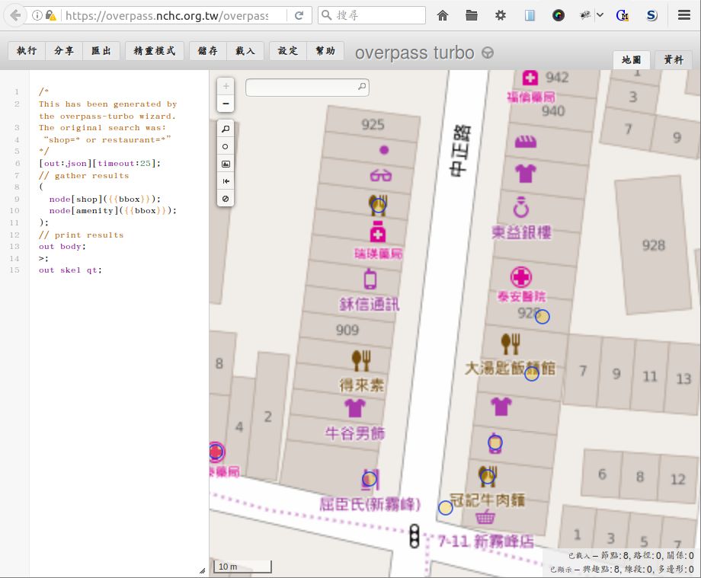Click the round colour wheel extension icon
Image resolution: width=701 pixels, height=578 pixels.
coord(558,16)
